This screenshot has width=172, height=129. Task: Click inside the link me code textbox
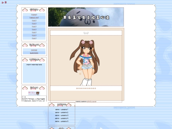point(34,99)
